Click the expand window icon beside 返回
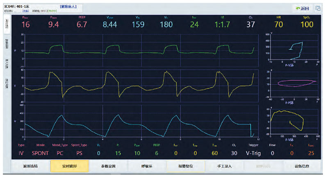This screenshot has width=328, height=177. click(318, 8)
